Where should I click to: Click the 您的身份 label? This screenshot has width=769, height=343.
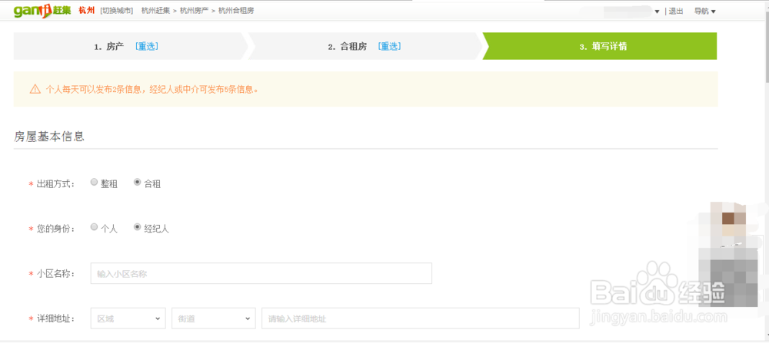coord(55,229)
